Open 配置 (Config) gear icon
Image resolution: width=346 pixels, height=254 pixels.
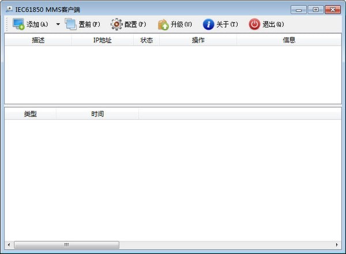coord(116,24)
